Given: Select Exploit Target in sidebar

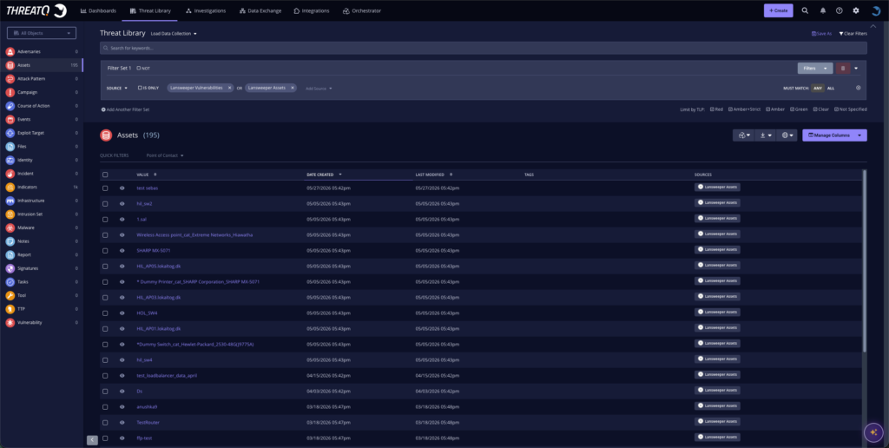Looking at the screenshot, I should click(x=30, y=133).
